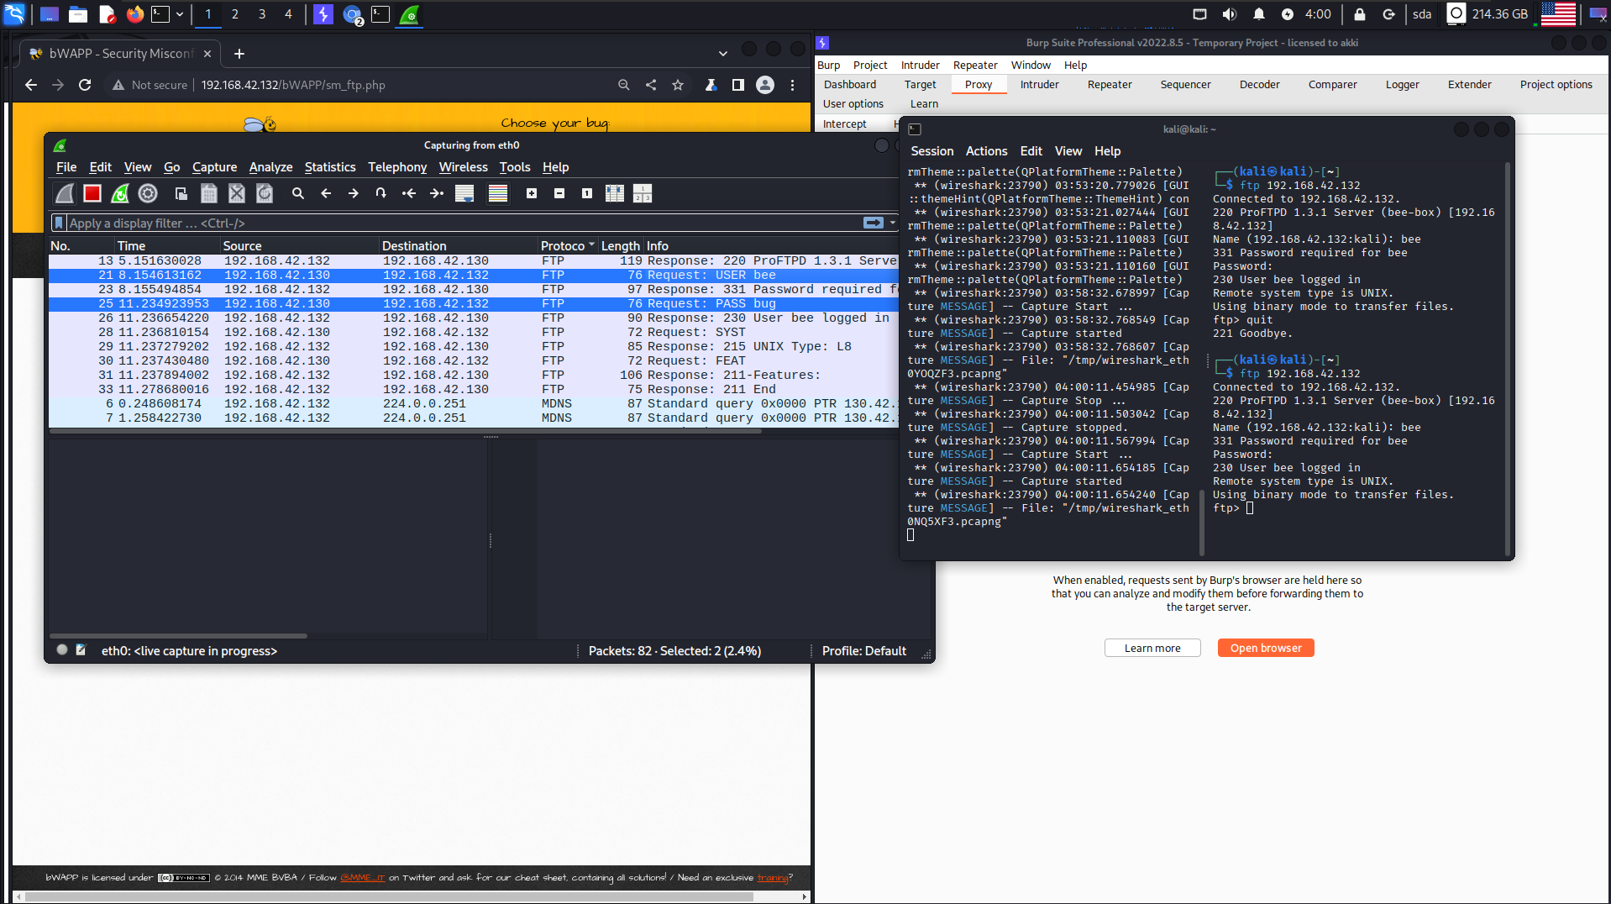
Task: Click the packet list horizontal scrollbar
Action: [x=403, y=431]
